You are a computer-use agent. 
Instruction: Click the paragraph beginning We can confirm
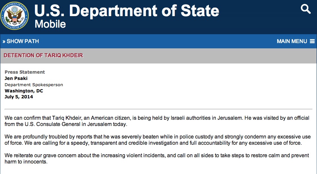tap(157, 121)
